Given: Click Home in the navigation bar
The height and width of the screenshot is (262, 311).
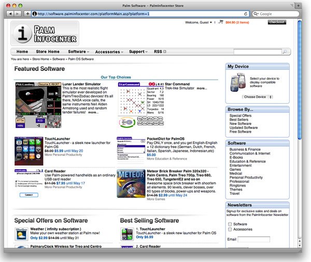Looking at the screenshot, I should tap(22, 52).
